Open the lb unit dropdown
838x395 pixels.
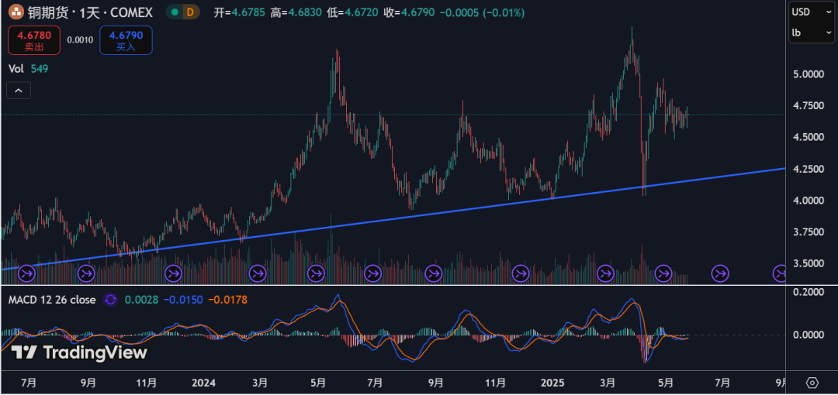coord(811,33)
